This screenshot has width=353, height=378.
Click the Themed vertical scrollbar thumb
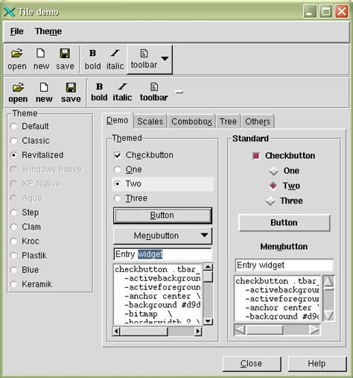tap(208, 277)
